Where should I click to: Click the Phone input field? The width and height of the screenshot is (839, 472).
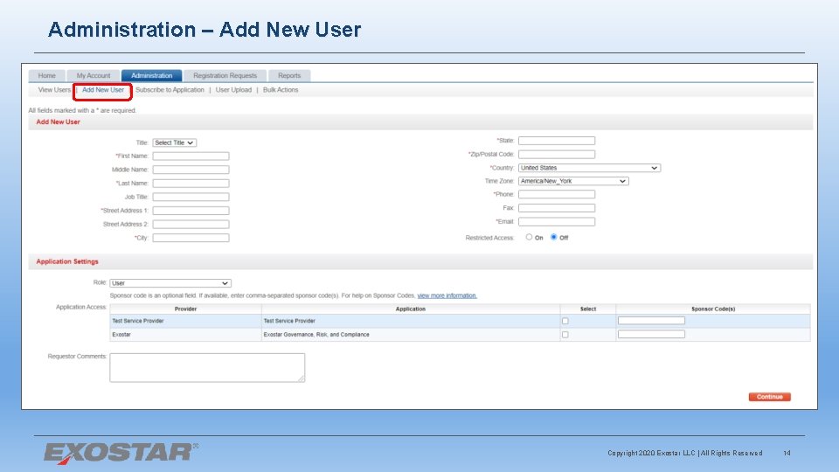(557, 194)
